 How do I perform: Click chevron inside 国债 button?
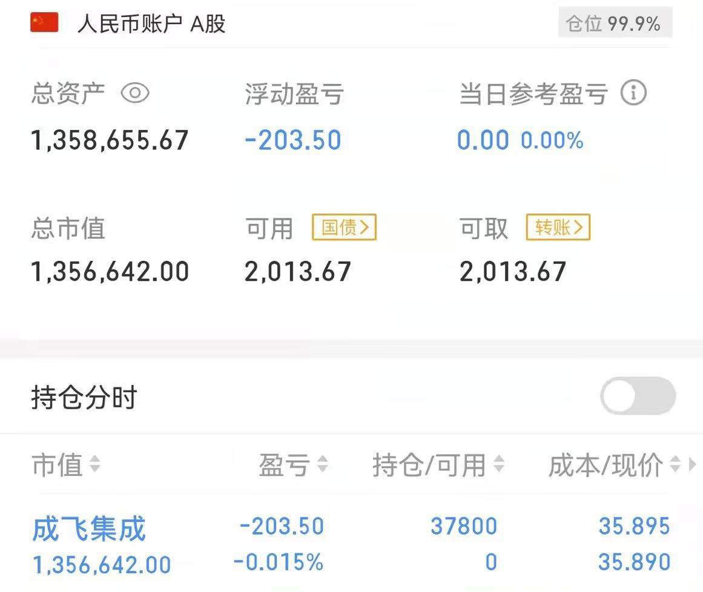click(x=364, y=227)
